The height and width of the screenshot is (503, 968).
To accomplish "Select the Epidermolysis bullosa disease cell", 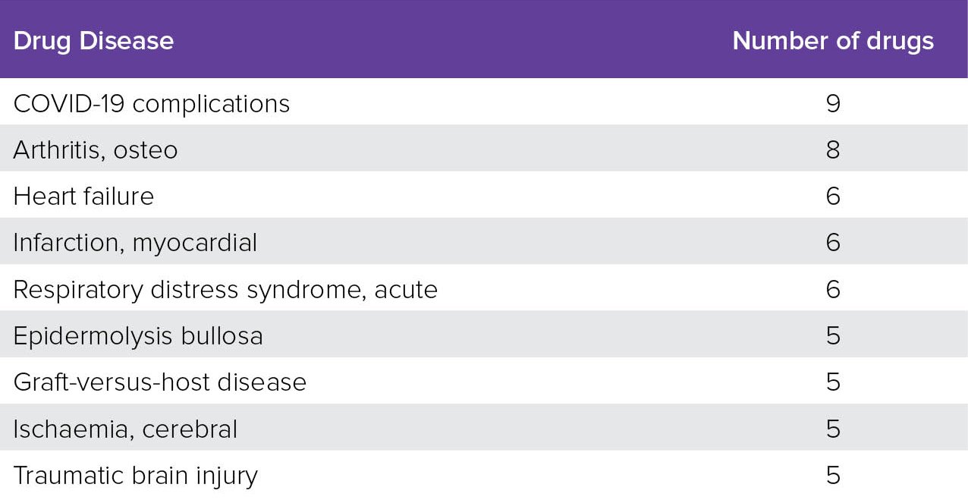I will point(138,336).
